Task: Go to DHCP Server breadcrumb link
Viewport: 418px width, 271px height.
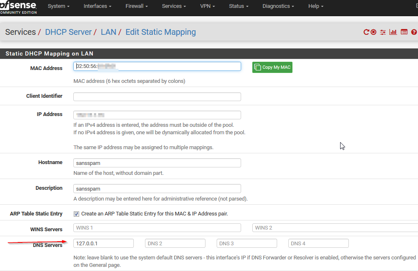Action: click(x=68, y=32)
